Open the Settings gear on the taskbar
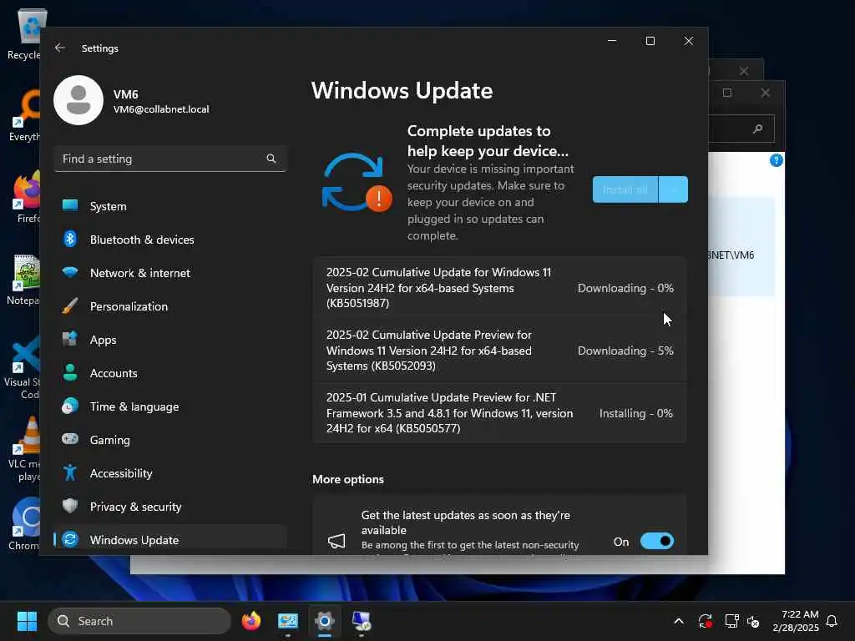Screen dimensions: 855x641 325,621
